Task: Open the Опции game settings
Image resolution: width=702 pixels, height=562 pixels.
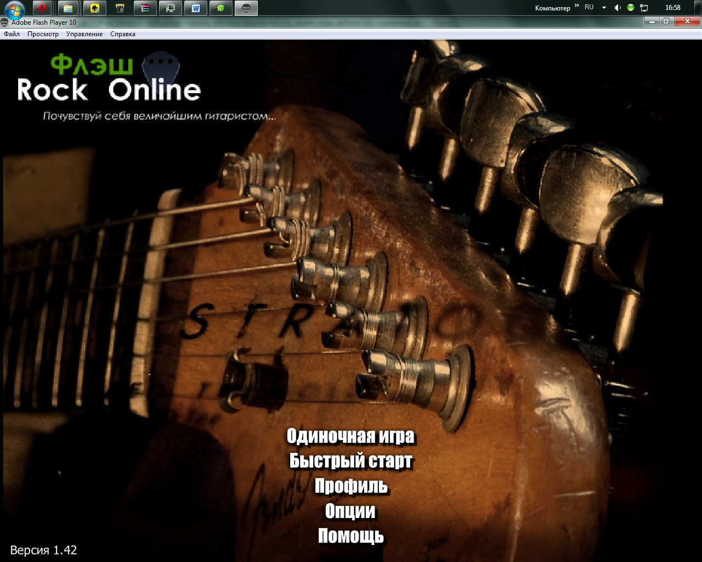Action: point(350,511)
